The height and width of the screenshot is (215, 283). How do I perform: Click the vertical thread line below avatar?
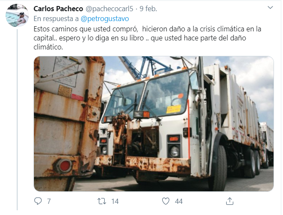coord(17,120)
